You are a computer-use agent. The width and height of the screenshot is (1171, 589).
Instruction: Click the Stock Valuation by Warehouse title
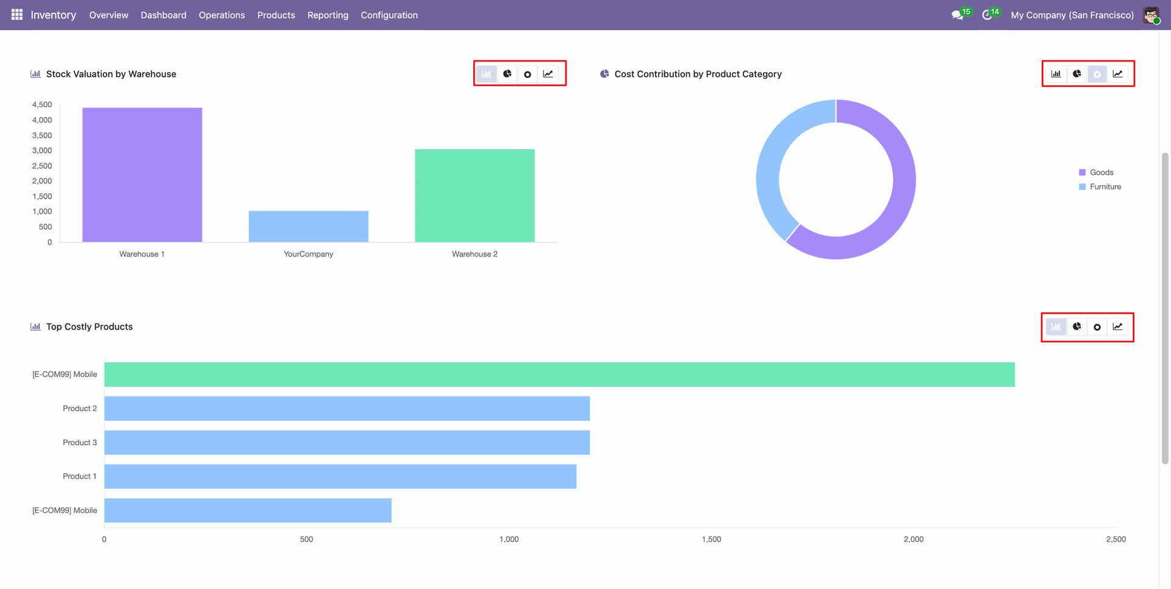(x=111, y=74)
